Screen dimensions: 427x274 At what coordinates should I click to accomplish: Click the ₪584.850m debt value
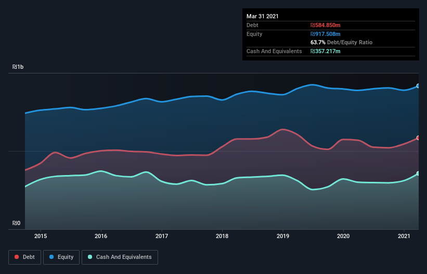click(x=326, y=25)
